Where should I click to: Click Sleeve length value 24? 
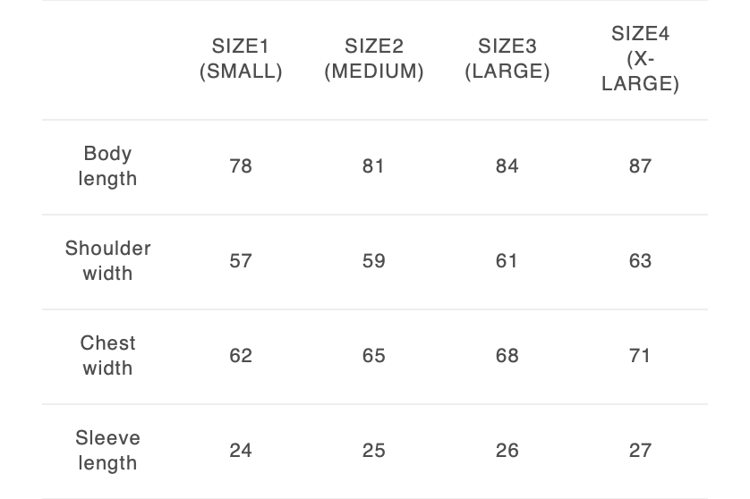click(x=241, y=451)
